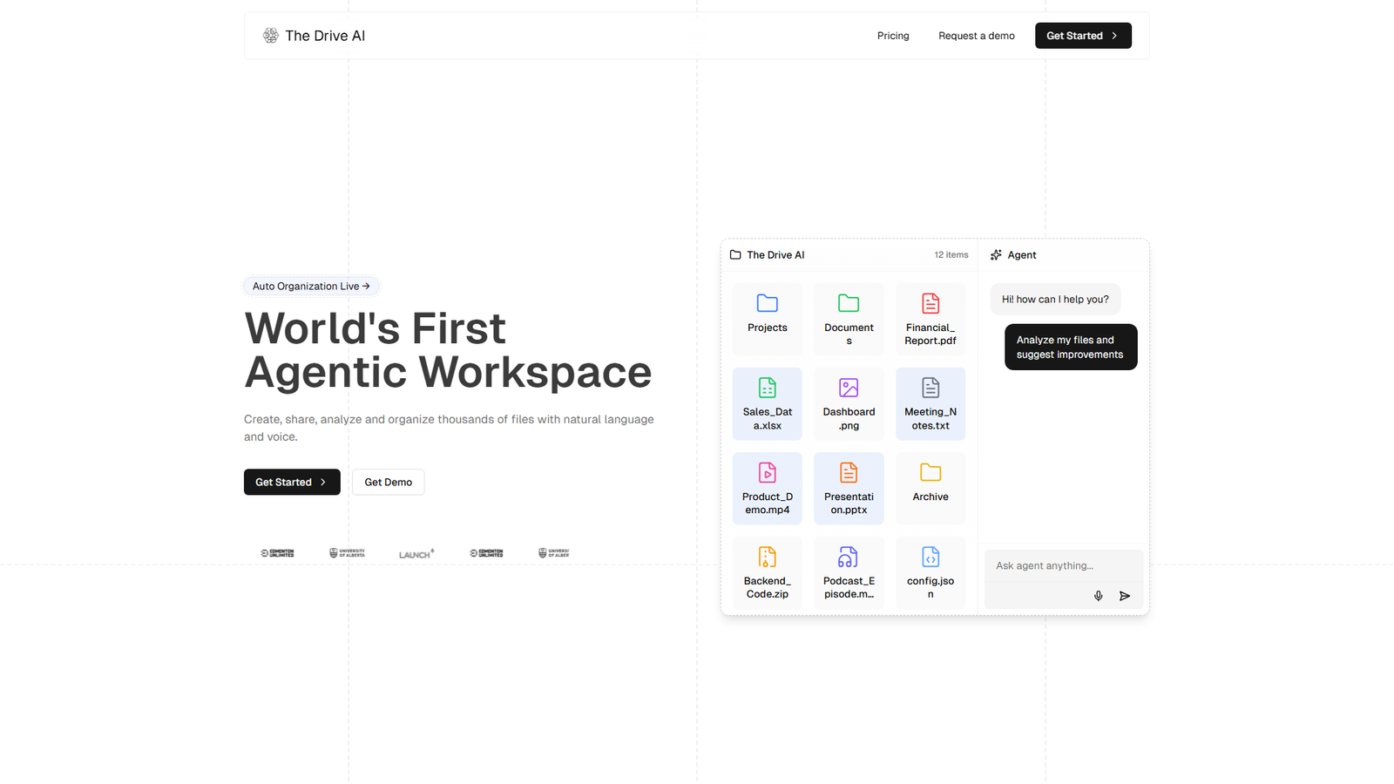Screen dimensions: 1394x784
Task: Open the Pricing page from navigation
Action: [893, 36]
